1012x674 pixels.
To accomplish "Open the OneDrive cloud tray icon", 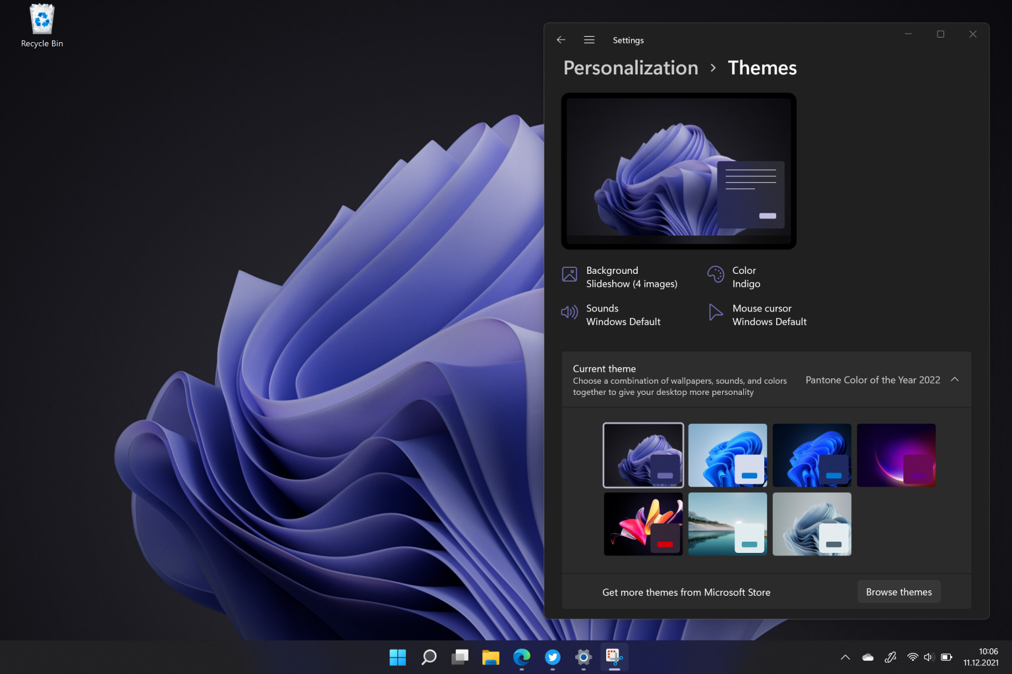I will point(868,657).
